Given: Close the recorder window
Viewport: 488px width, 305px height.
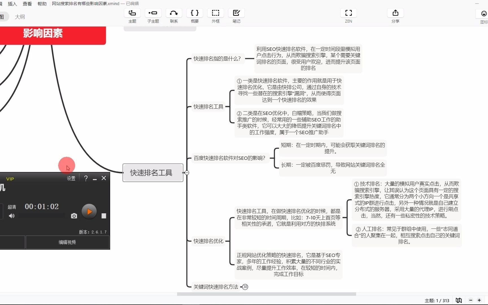Looking at the screenshot, I should (x=104, y=178).
